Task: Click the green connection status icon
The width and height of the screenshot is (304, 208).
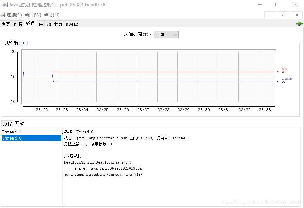Action: [x=299, y=23]
